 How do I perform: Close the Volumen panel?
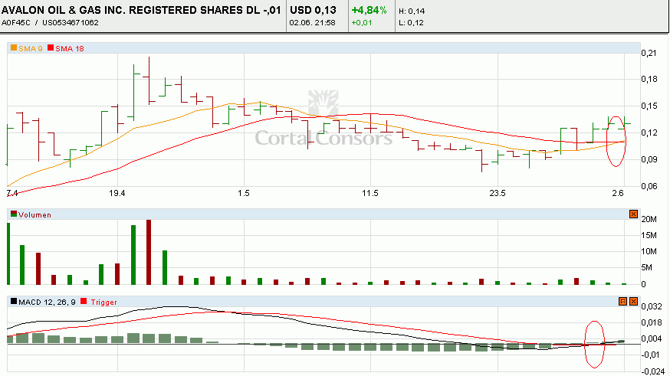(x=632, y=214)
